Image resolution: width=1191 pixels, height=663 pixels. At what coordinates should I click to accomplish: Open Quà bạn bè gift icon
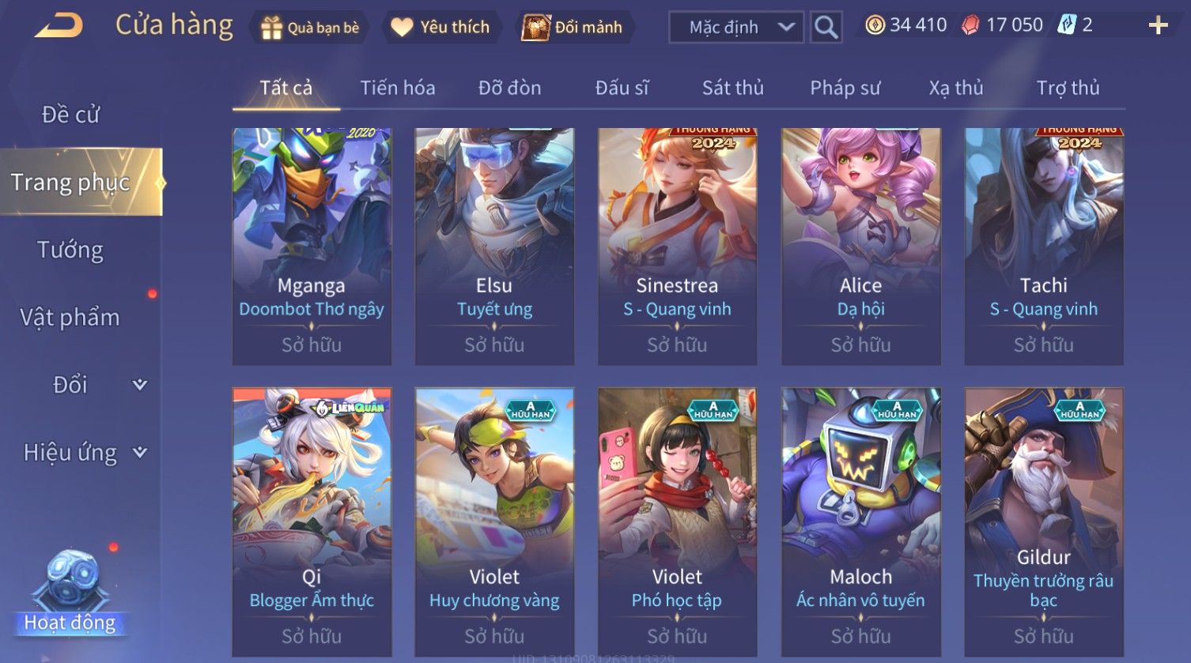pos(271,28)
